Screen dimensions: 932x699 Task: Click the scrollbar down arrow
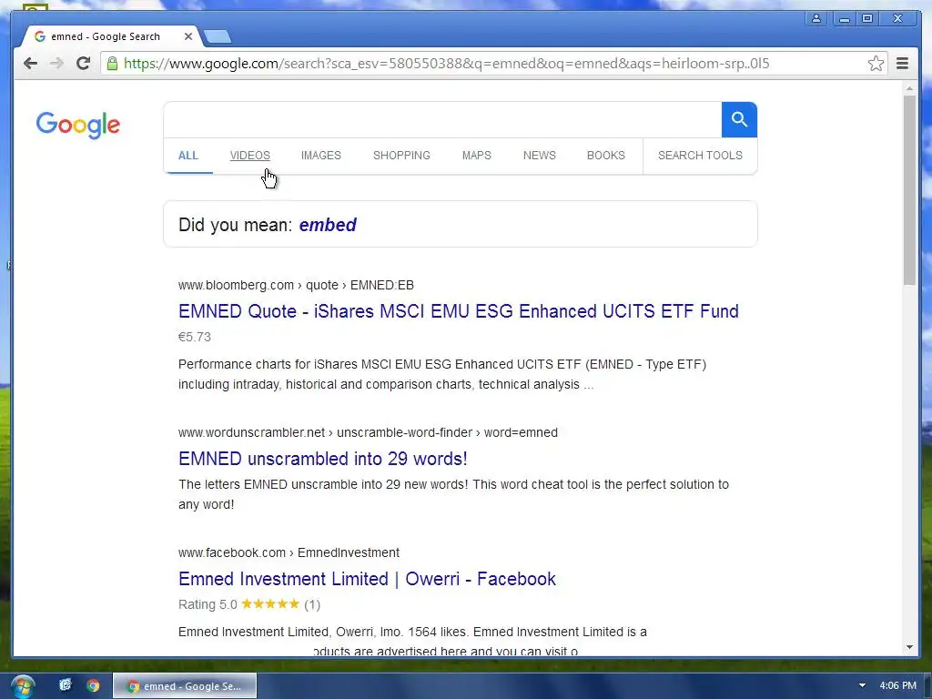coord(909,647)
